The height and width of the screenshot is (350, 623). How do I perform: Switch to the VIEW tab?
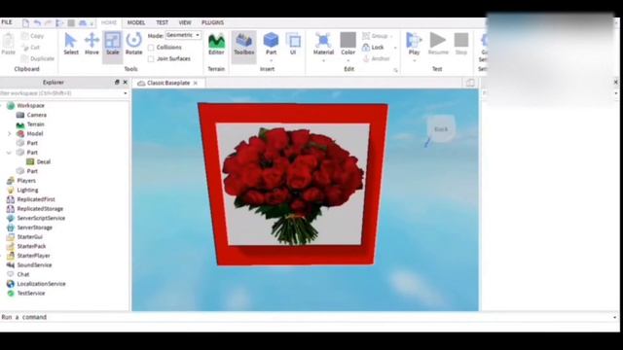click(x=185, y=22)
